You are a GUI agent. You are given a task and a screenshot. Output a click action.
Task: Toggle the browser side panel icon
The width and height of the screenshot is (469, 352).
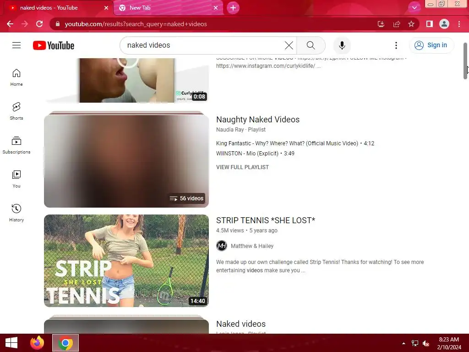pyautogui.click(x=430, y=24)
